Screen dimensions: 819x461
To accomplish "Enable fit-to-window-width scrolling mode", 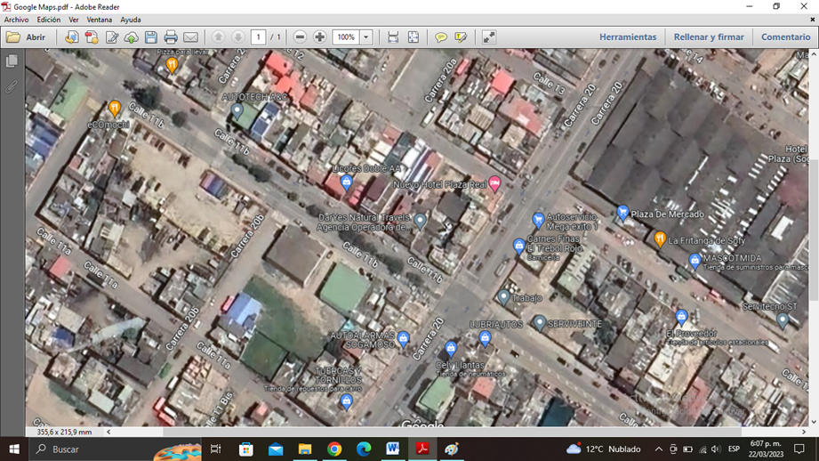I will [x=393, y=37].
